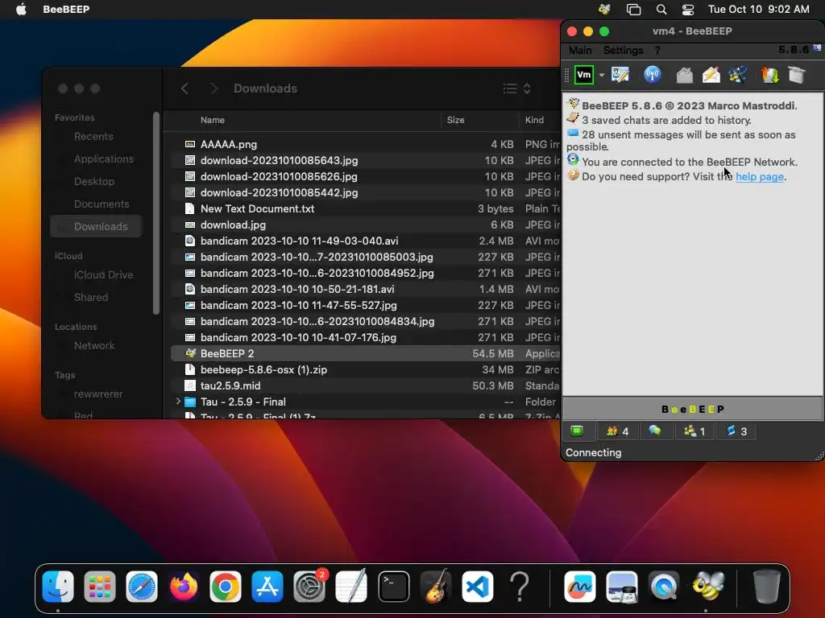825x618 pixels.
Task: Change Finder list view options
Action: click(x=516, y=89)
